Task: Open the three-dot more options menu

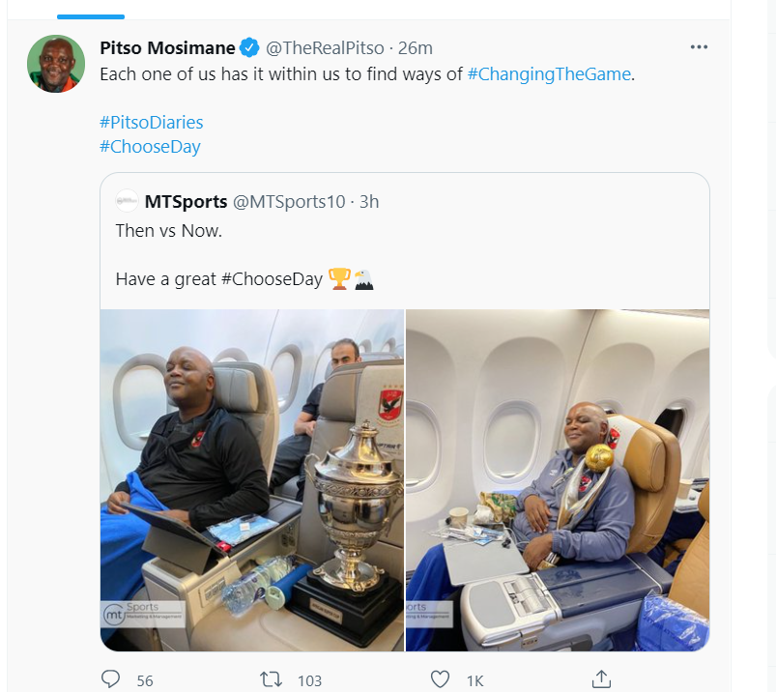Action: [699, 47]
